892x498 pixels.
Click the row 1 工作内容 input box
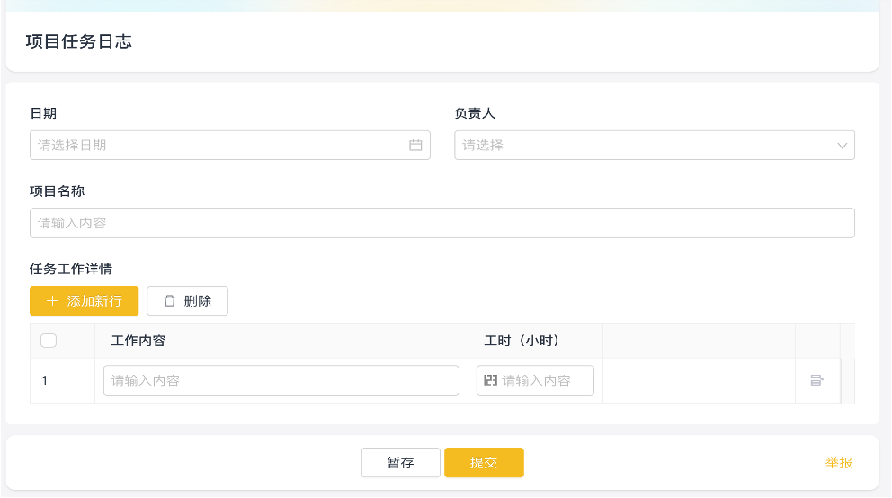pyautogui.click(x=281, y=380)
